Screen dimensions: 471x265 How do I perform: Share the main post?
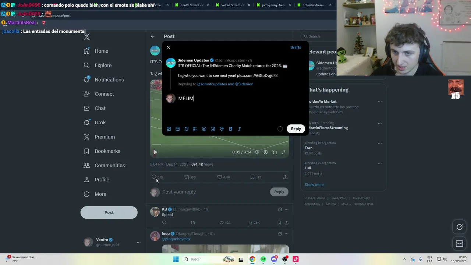[285, 177]
